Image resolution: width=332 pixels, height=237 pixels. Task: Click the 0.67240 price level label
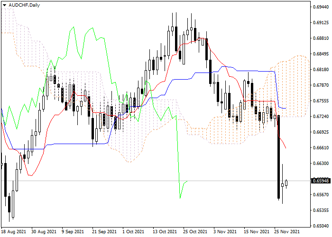[321, 117]
